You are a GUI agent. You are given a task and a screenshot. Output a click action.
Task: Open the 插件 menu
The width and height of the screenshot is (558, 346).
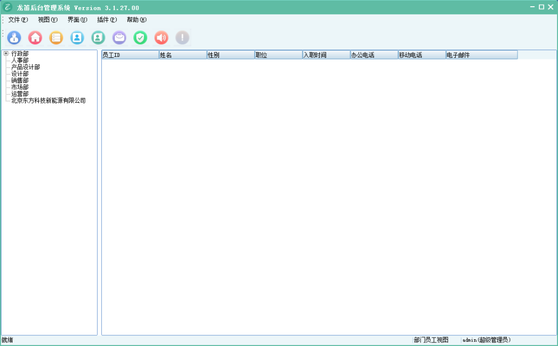coord(107,20)
